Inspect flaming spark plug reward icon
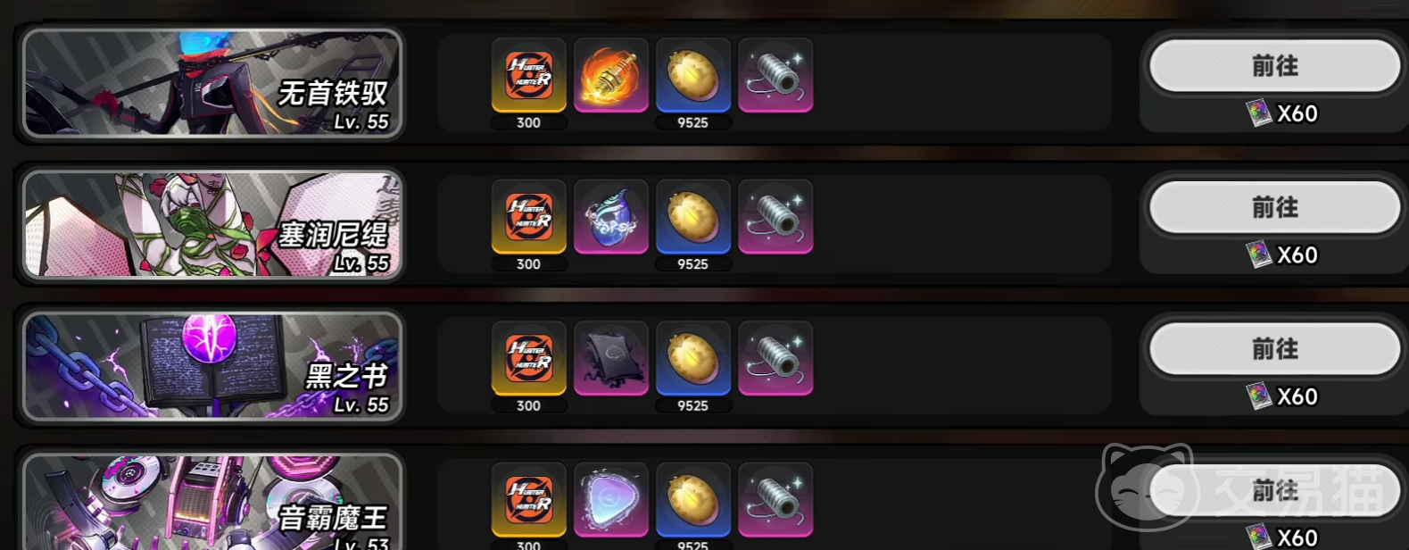 [x=611, y=75]
